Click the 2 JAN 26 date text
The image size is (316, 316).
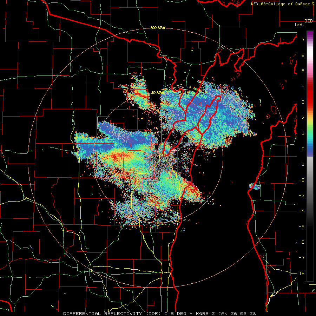(225, 314)
